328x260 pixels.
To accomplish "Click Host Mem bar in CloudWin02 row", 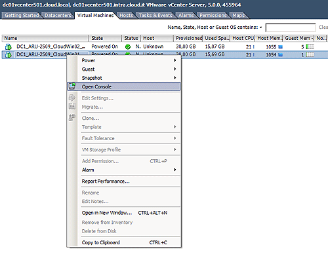I will click(280, 46).
